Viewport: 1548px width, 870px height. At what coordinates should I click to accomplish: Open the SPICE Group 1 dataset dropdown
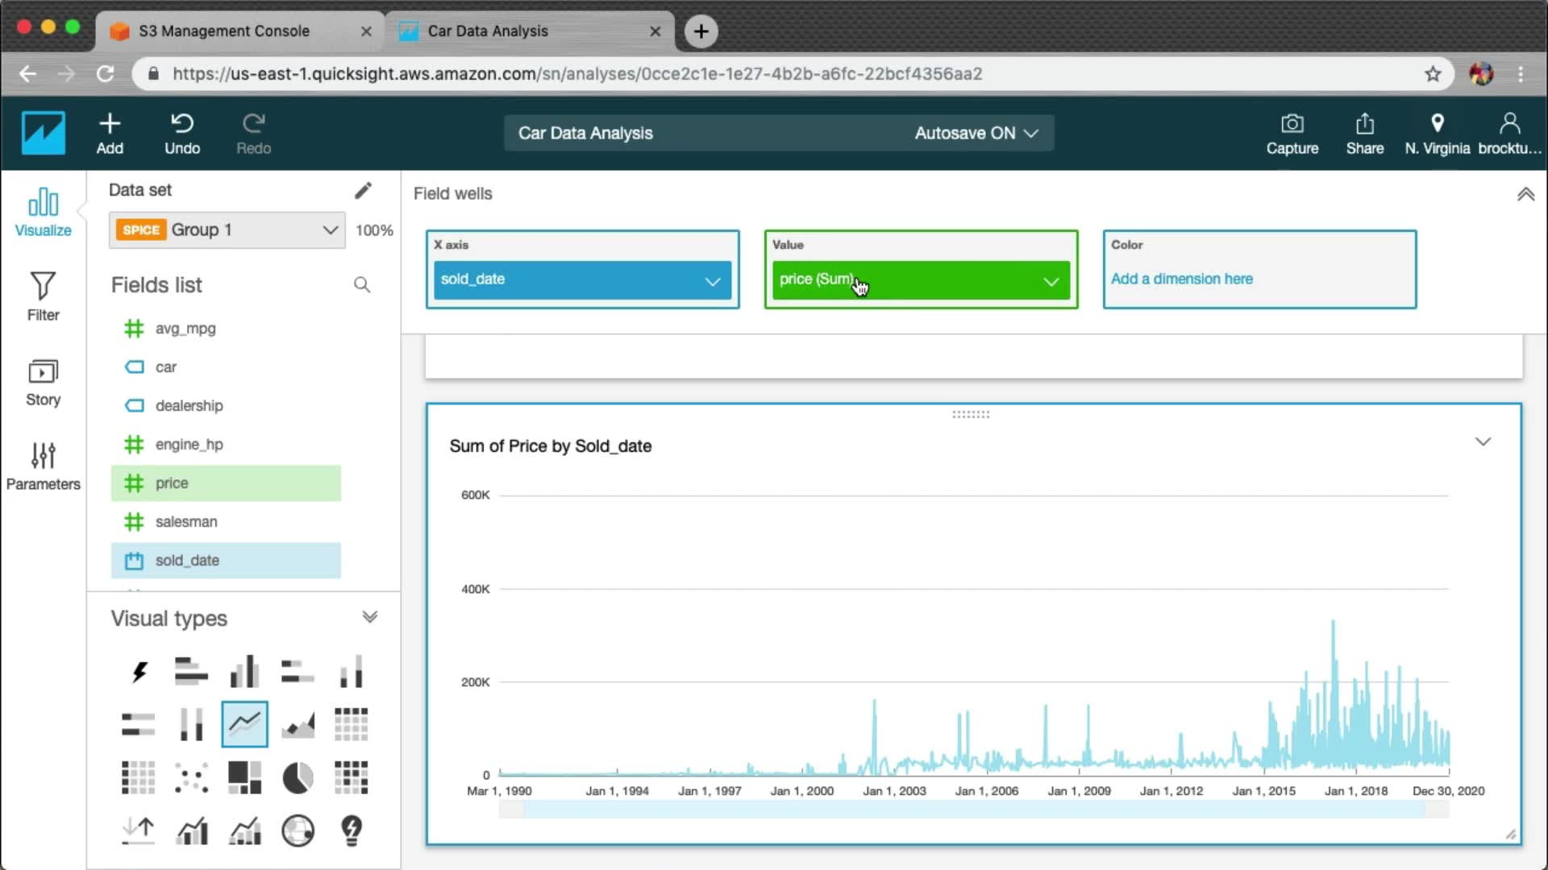330,230
